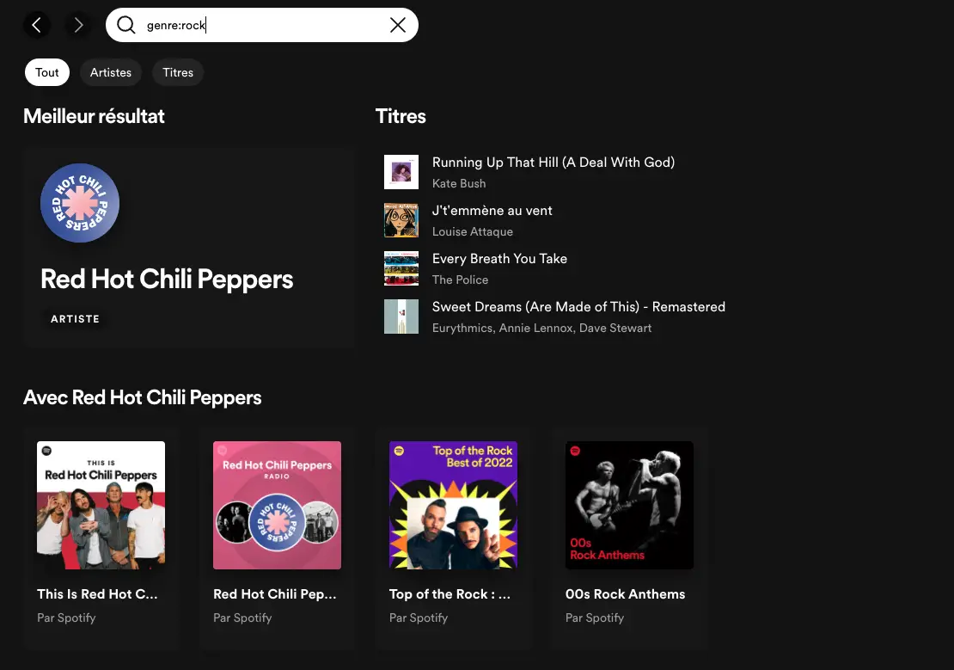
Task: Open the Red Hot Chili Peppers logo avatar
Action: (80, 203)
